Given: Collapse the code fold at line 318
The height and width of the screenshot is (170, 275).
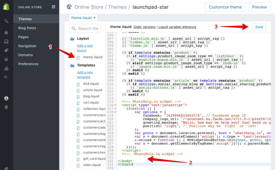Looking at the screenshot, I should point(115,112).
